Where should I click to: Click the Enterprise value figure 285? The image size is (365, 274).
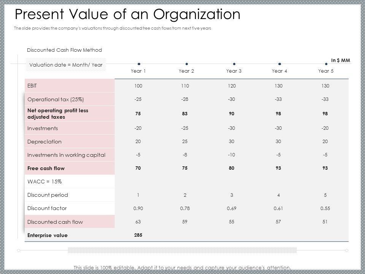click(138, 235)
